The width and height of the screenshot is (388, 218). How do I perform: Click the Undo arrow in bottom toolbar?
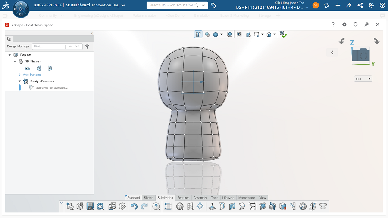coord(134,206)
